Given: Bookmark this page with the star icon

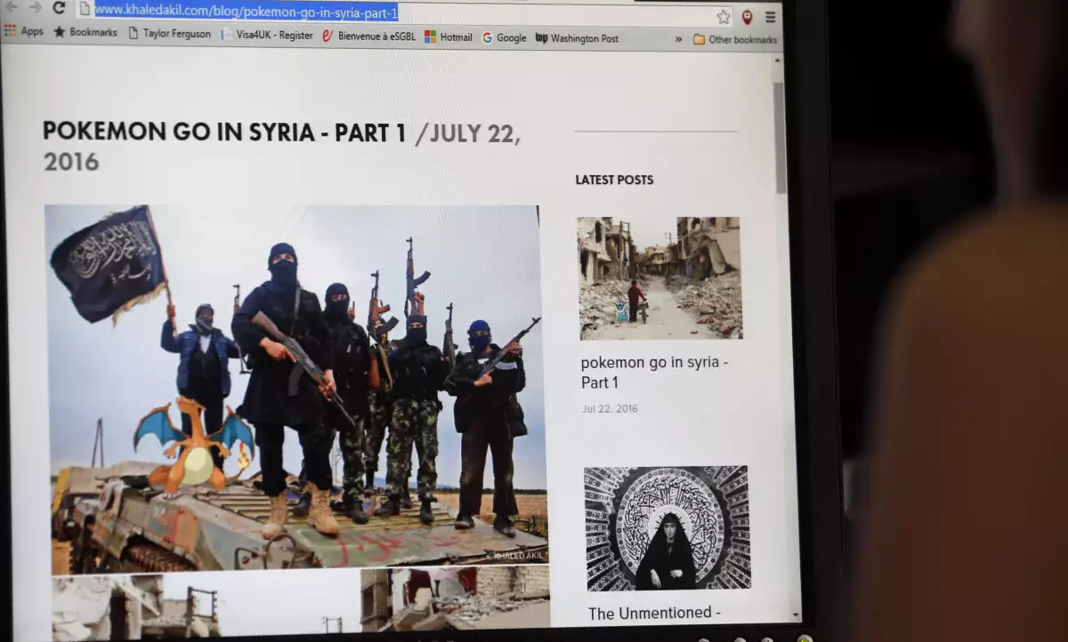Looking at the screenshot, I should coord(724,17).
